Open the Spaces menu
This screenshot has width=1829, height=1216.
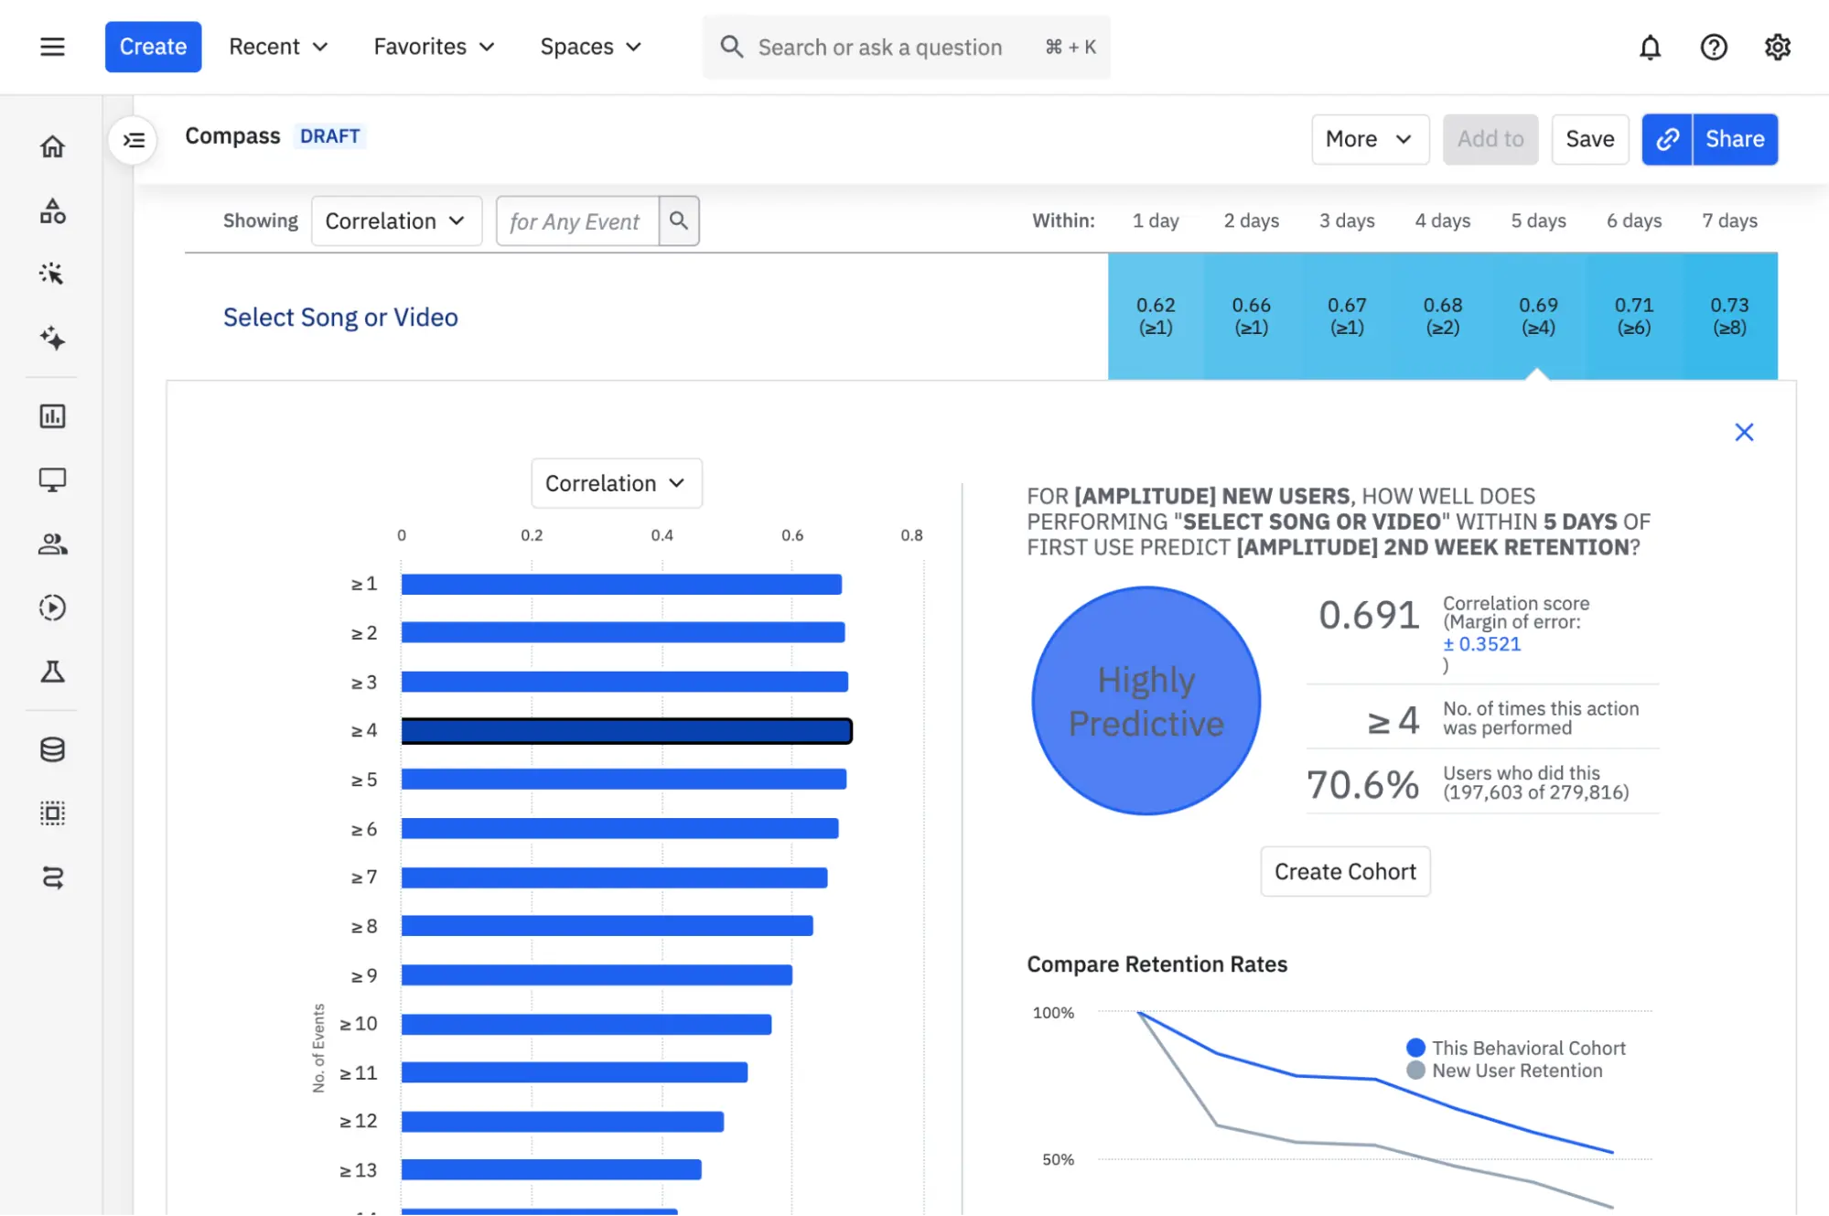coord(590,47)
